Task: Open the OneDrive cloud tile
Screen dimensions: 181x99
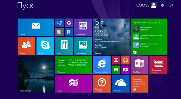Action: [x=120, y=84]
